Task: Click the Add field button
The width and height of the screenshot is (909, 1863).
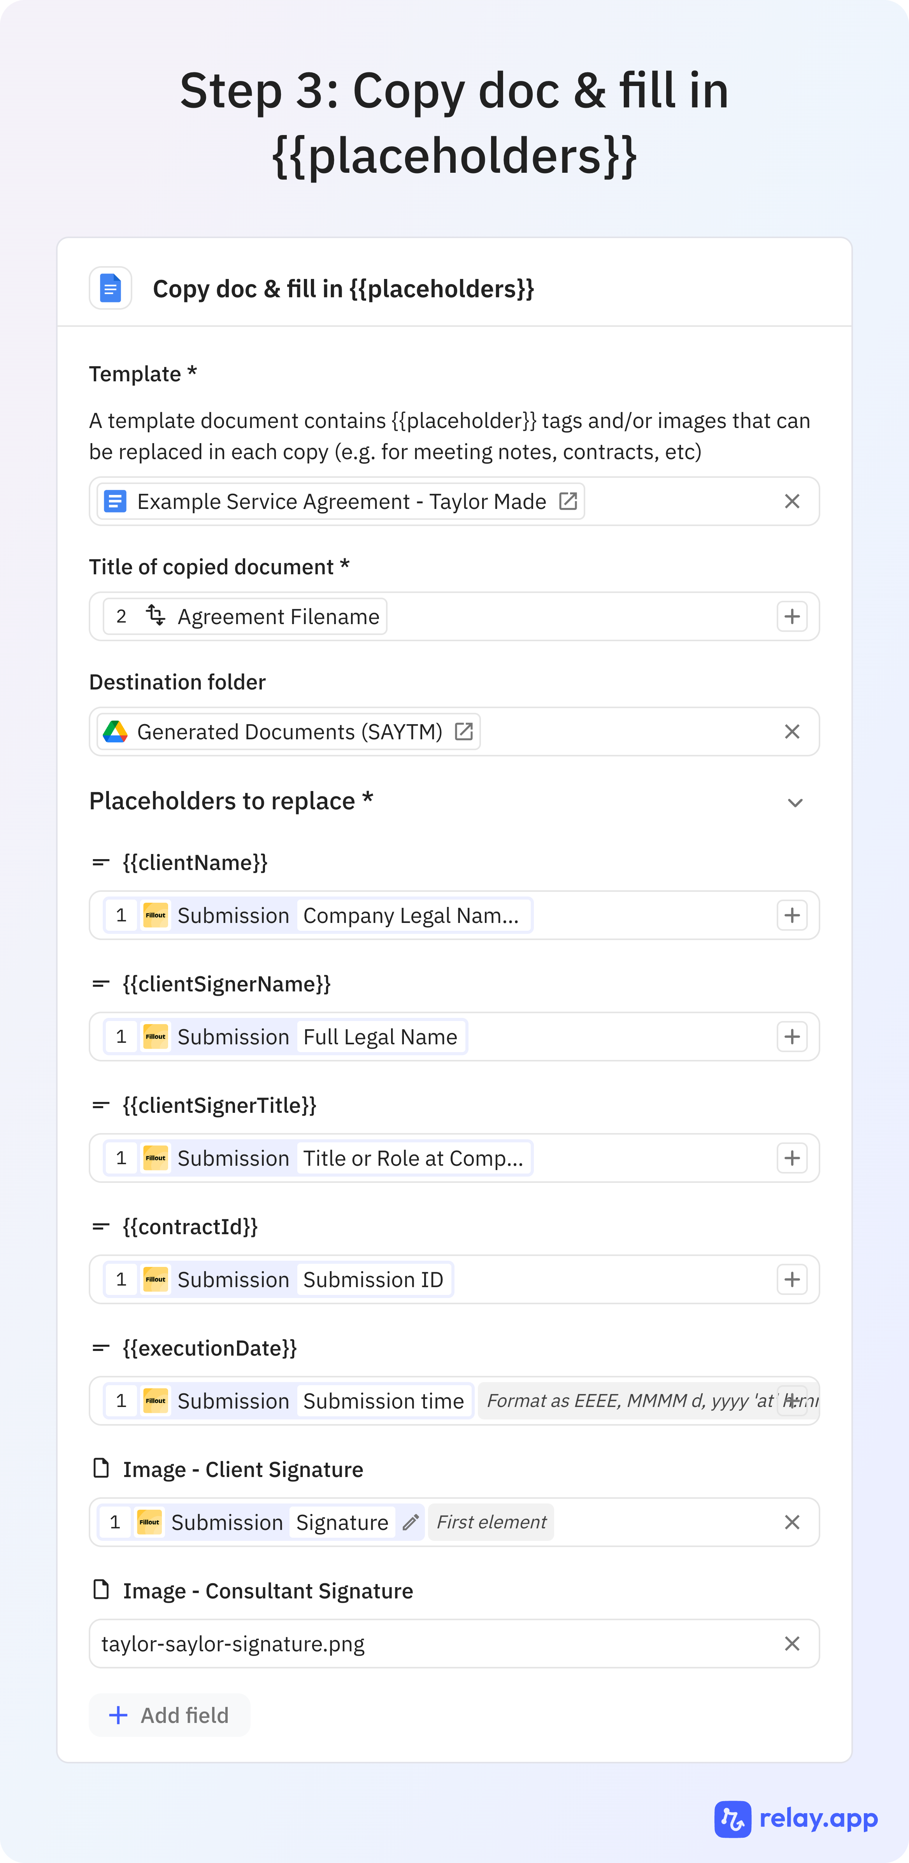Action: click(169, 1715)
